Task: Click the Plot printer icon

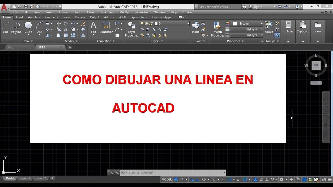Action: tap(37, 6)
